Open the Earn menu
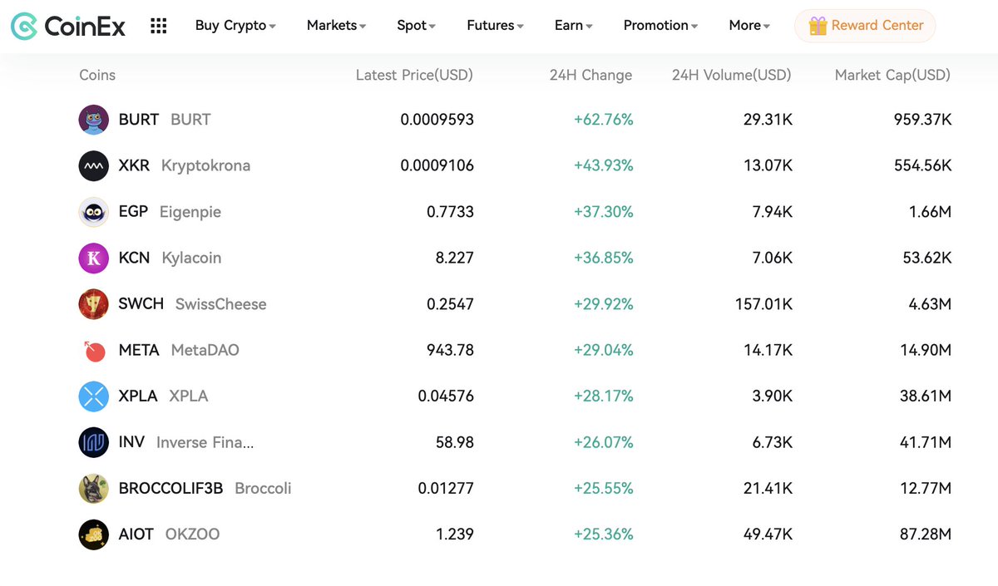The height and width of the screenshot is (586, 998). click(573, 26)
